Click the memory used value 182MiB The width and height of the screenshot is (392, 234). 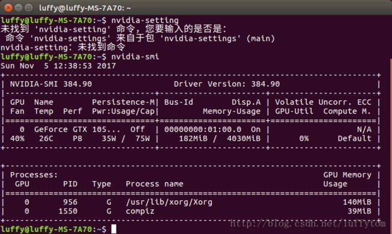(193, 139)
